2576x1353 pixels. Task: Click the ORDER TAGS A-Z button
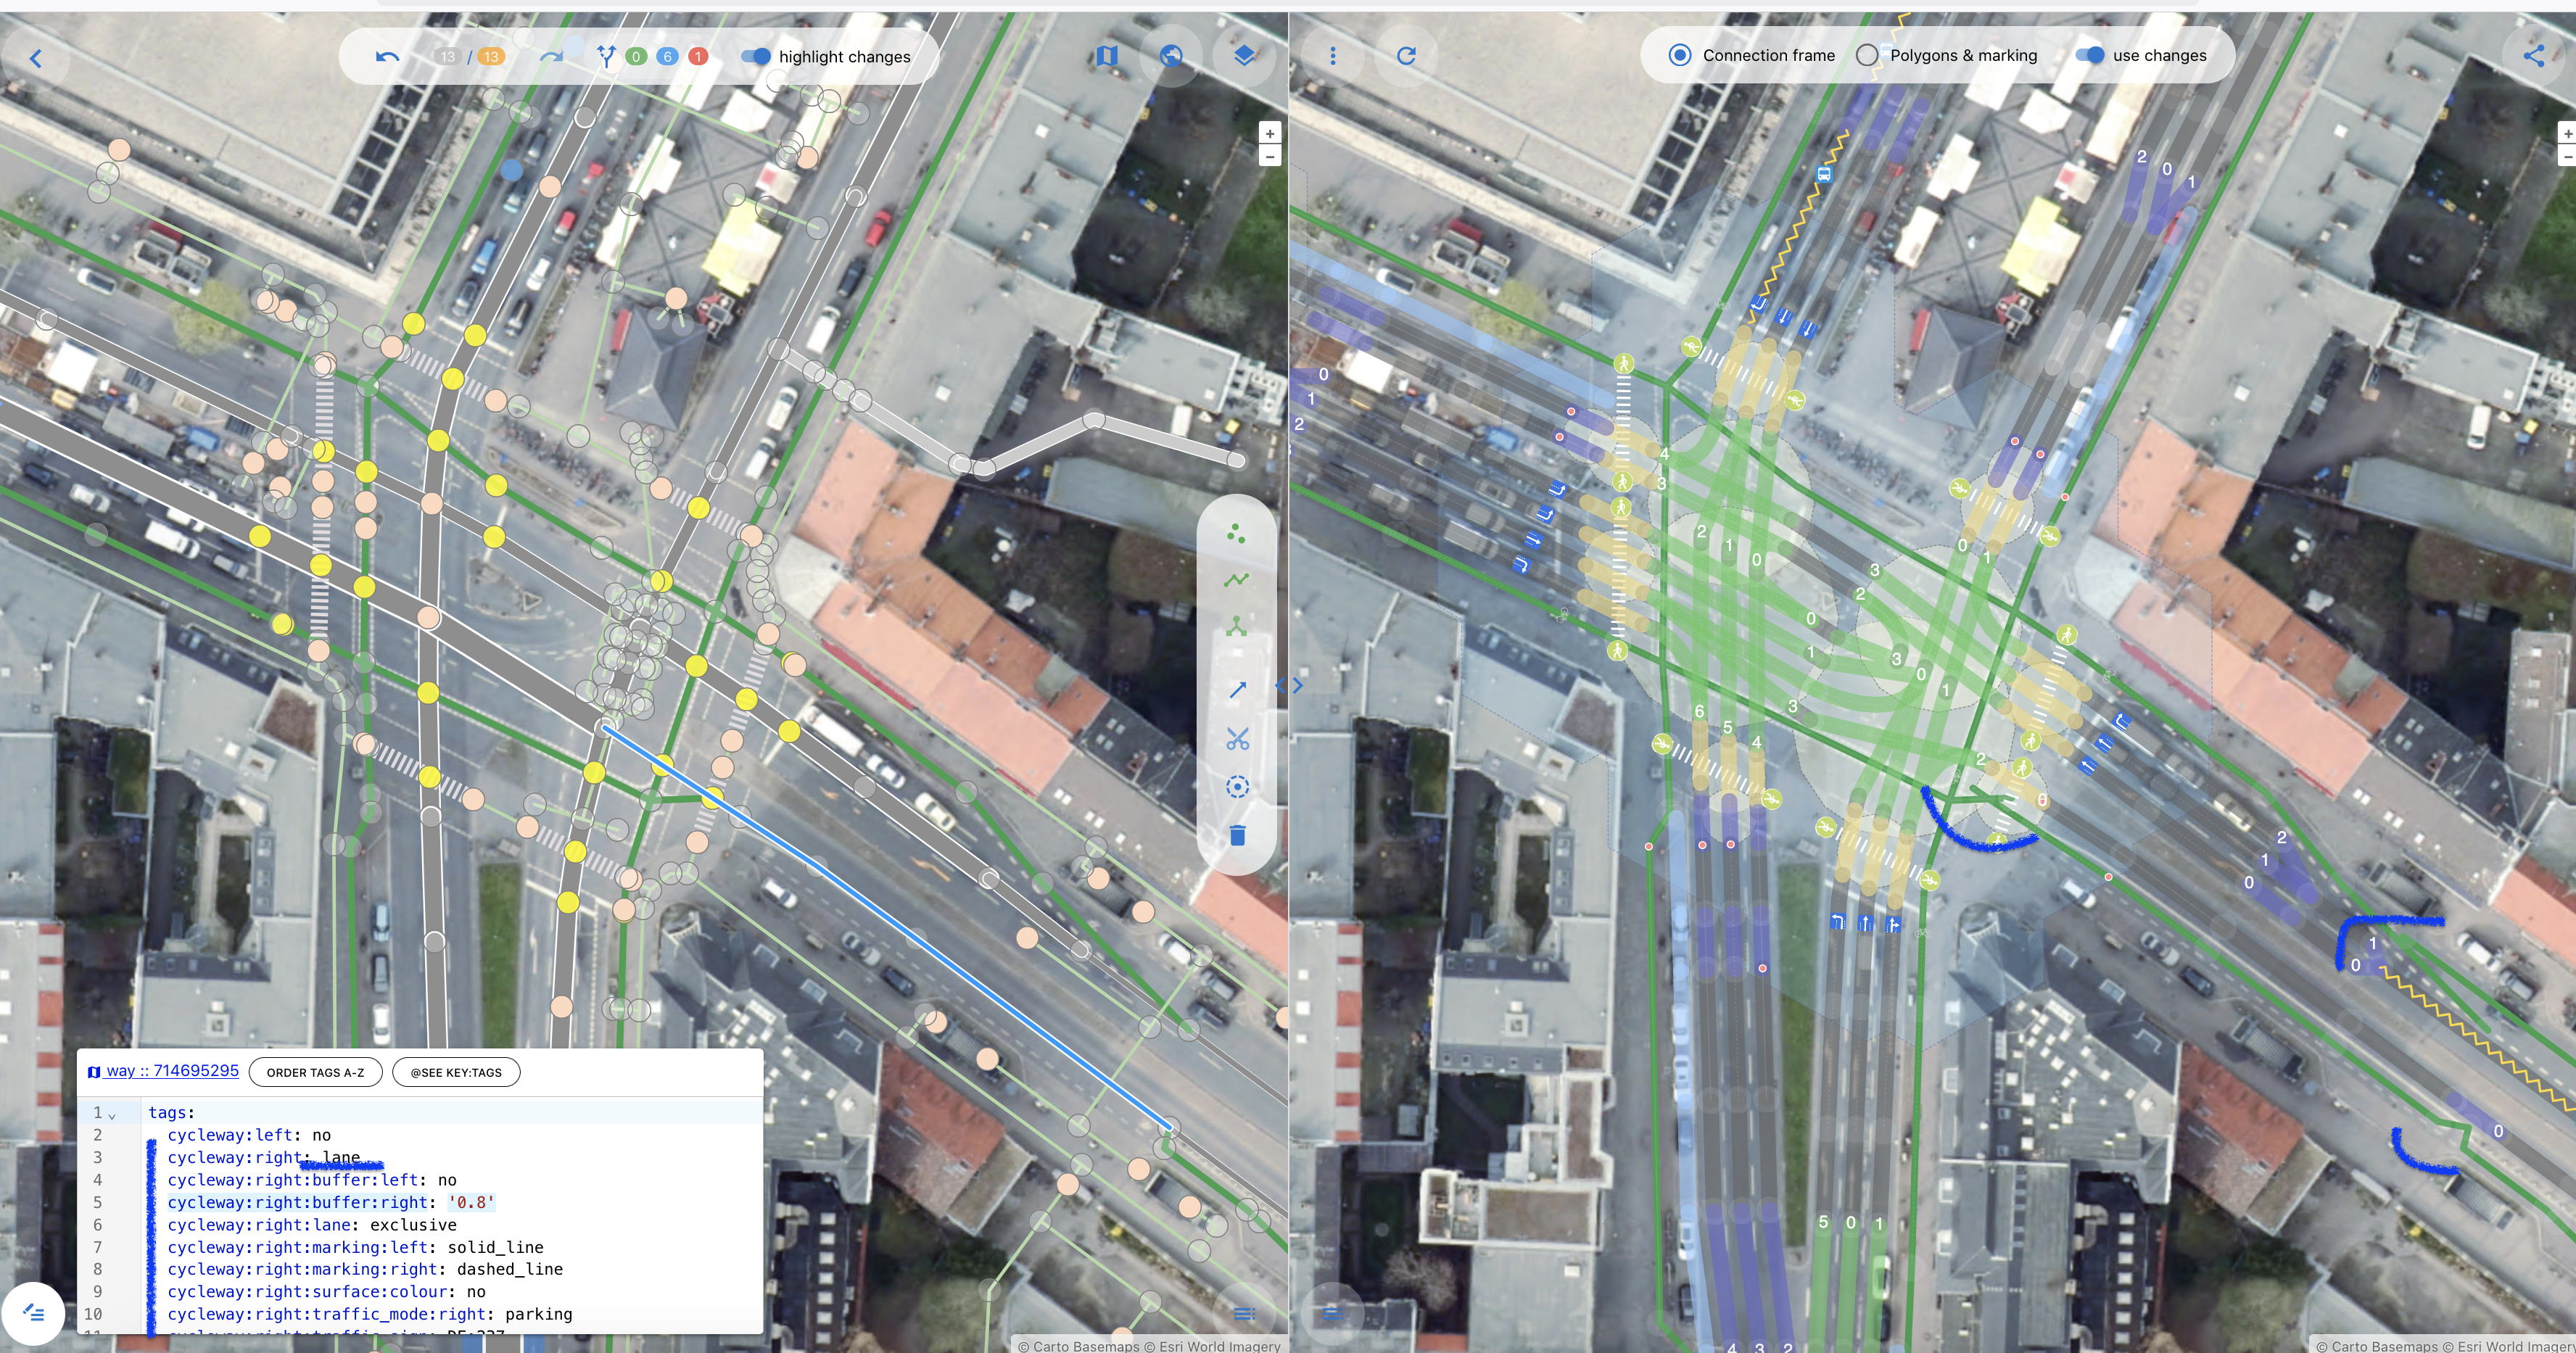(315, 1072)
